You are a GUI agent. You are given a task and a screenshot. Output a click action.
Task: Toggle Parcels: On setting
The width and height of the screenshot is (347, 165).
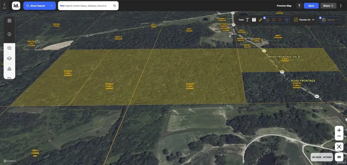(x=304, y=20)
